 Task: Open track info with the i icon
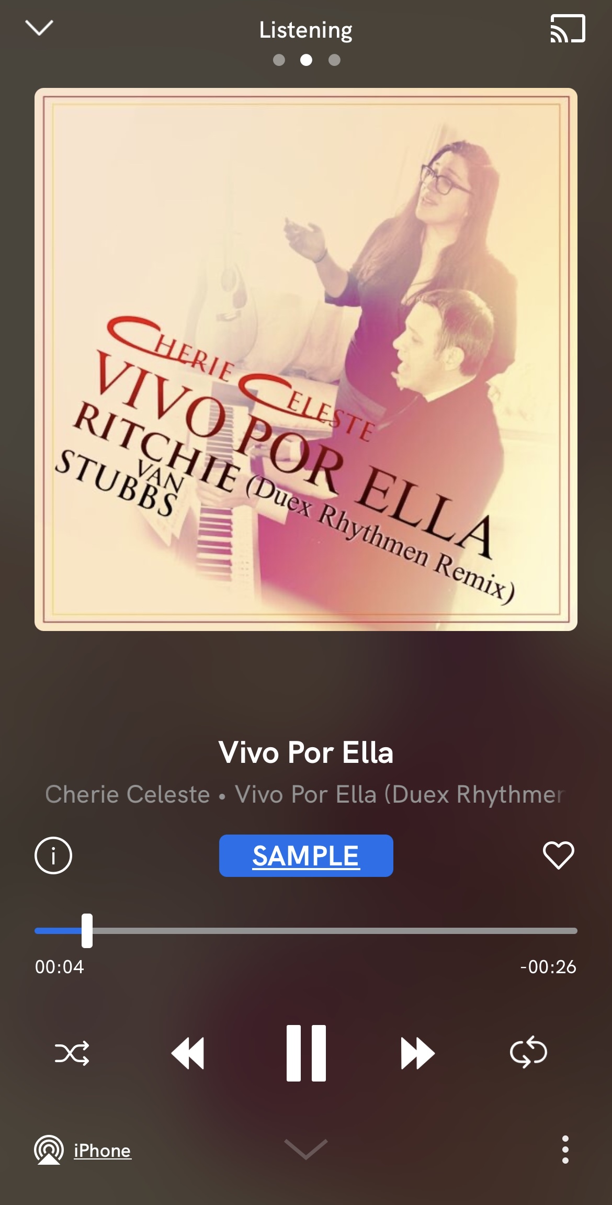coord(53,855)
